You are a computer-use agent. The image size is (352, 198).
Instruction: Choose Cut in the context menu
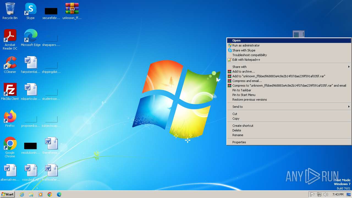click(x=289, y=114)
